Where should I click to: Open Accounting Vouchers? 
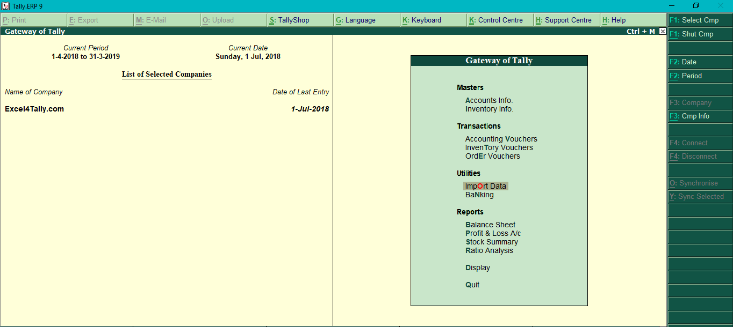[x=501, y=139]
